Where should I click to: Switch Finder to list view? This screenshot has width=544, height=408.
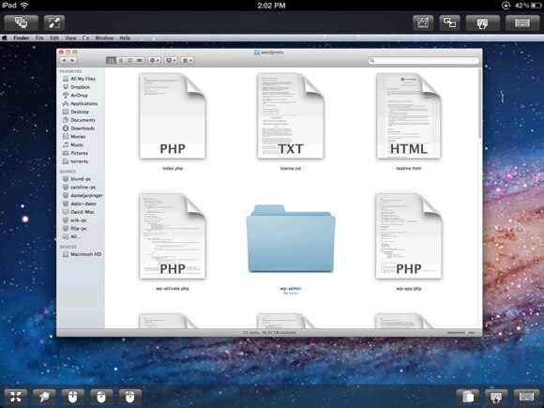(x=121, y=60)
